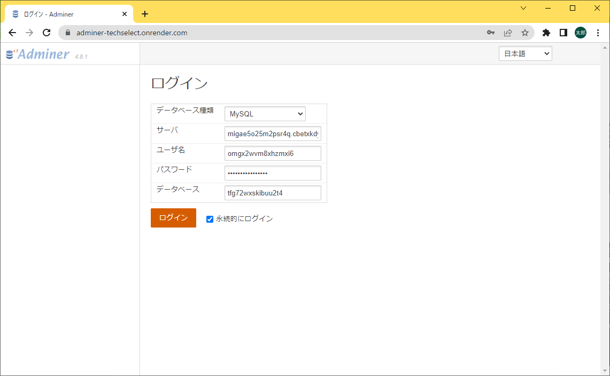
Task: Maximize the browser window
Action: pos(572,8)
